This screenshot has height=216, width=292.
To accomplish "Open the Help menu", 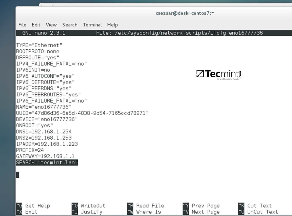I will 112,25.
